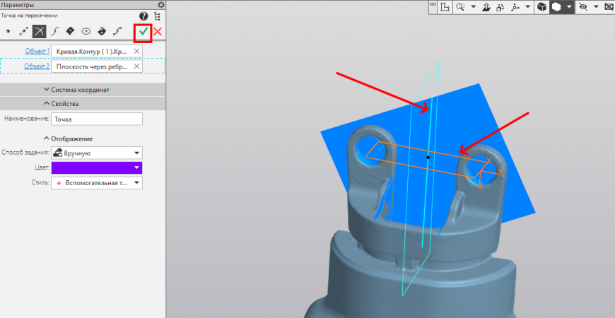Open Стиль point style dropdown
Viewport: 615px width, 318px height.
point(96,183)
